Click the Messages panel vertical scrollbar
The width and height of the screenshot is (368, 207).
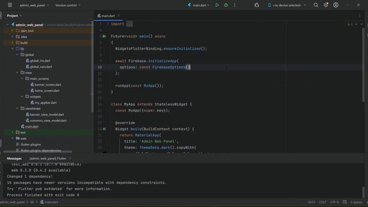363,192
